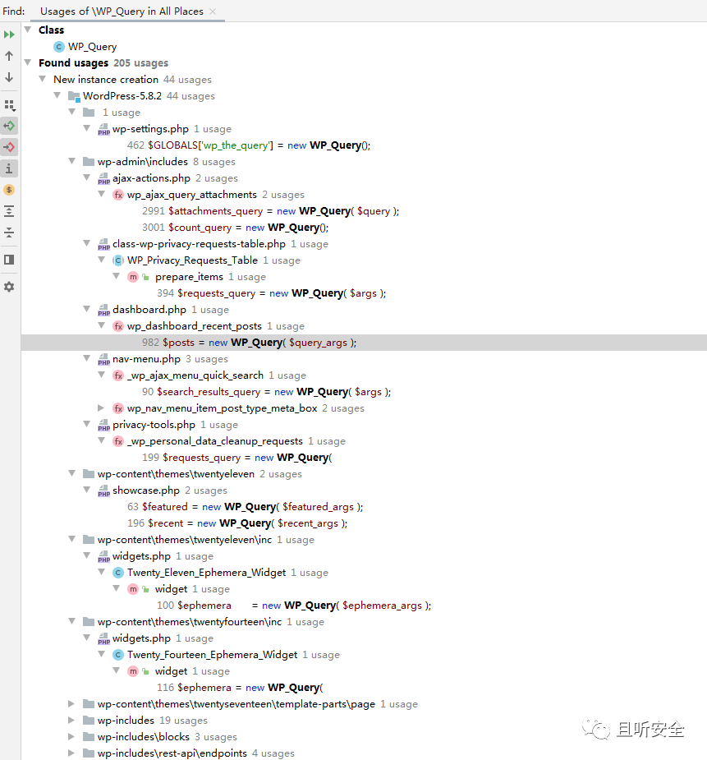Click class icon of Twenty_Eleven_Ephemera_Widget
The image size is (707, 760).
click(x=118, y=573)
